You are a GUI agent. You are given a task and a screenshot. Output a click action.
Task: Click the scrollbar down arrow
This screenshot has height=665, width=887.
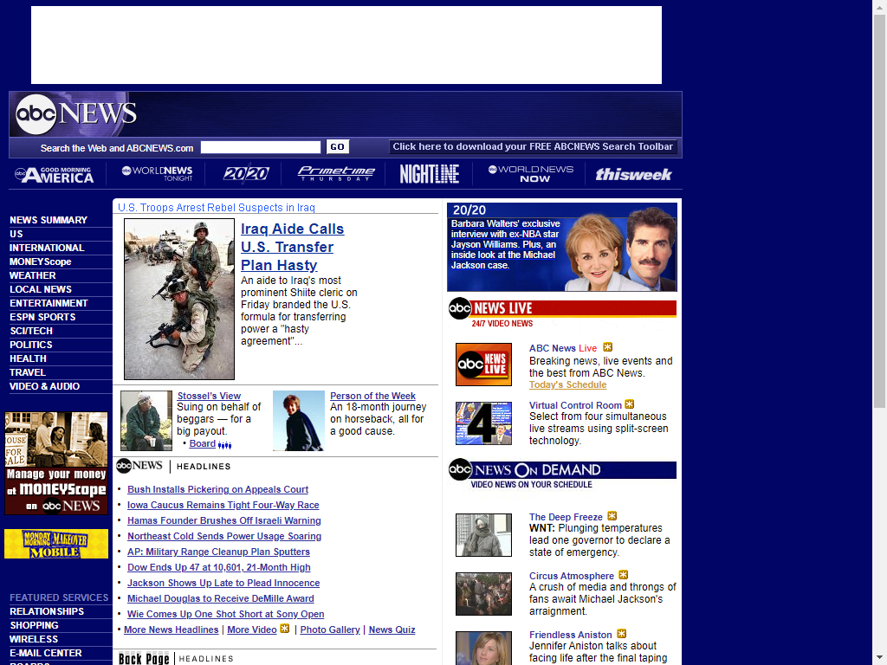point(879,659)
